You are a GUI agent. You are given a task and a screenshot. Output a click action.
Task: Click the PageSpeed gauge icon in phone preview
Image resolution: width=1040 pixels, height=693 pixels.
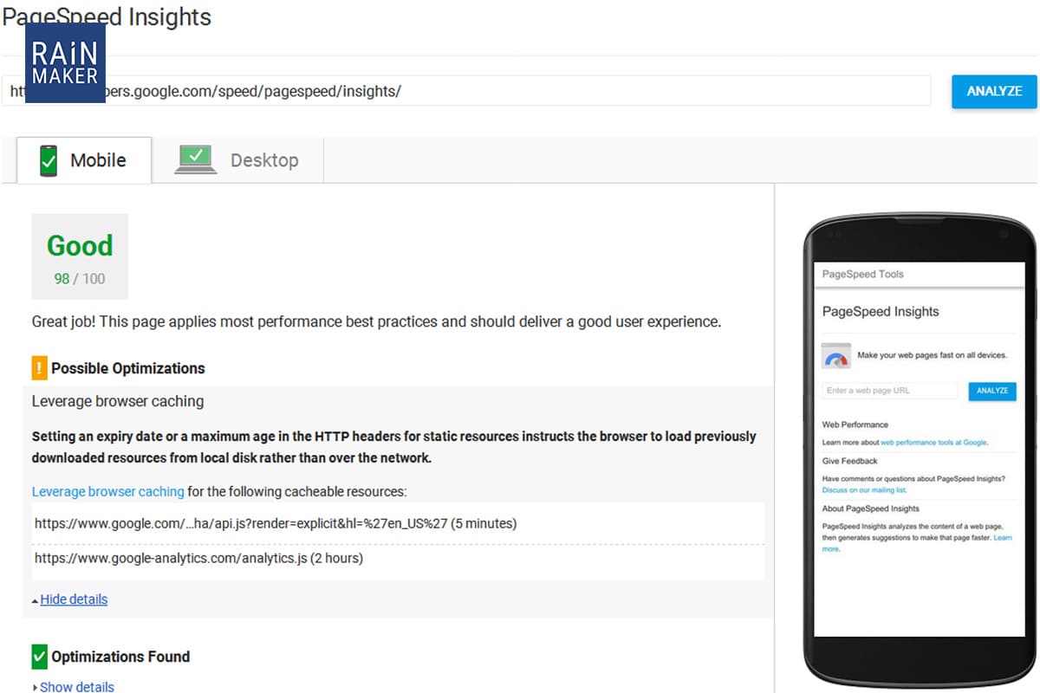click(835, 356)
